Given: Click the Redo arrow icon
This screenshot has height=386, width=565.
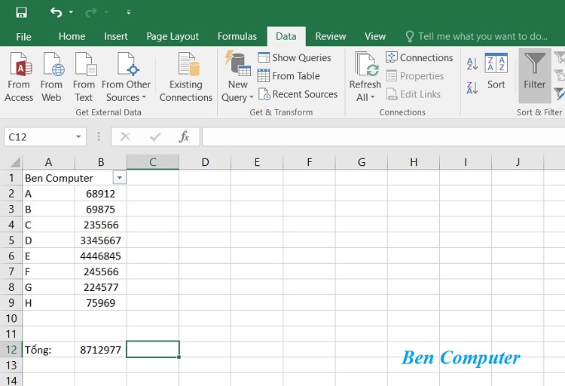Looking at the screenshot, I should point(91,12).
